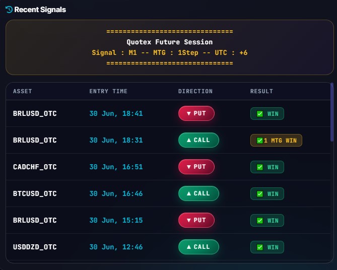Click the CALL badge in BTCUSD_OTC row
The width and height of the screenshot is (337, 270).
pos(198,193)
